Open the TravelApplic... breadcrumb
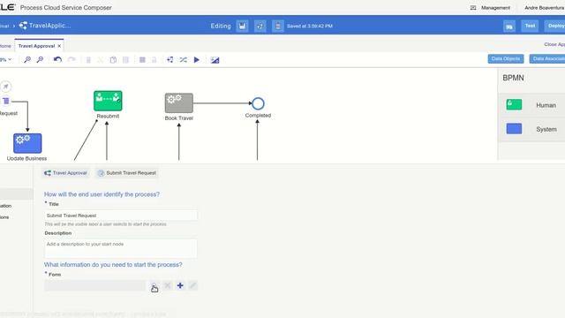565x318 pixels. tap(45, 26)
